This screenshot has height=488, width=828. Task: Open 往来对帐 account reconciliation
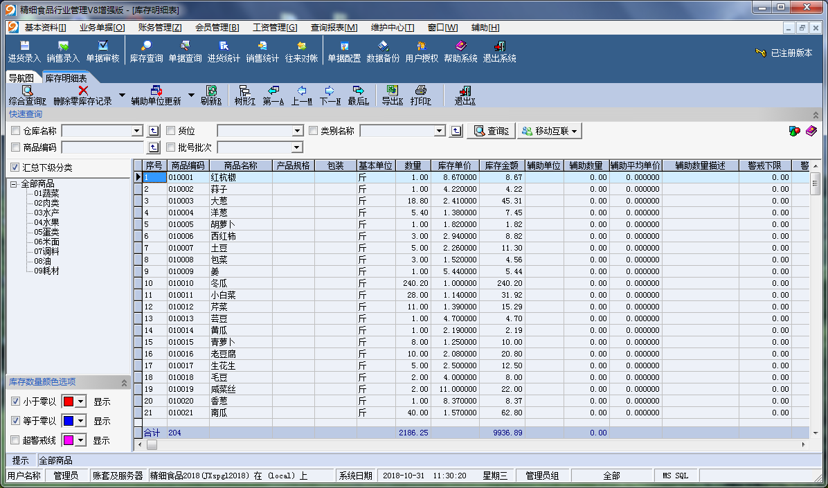coord(302,52)
